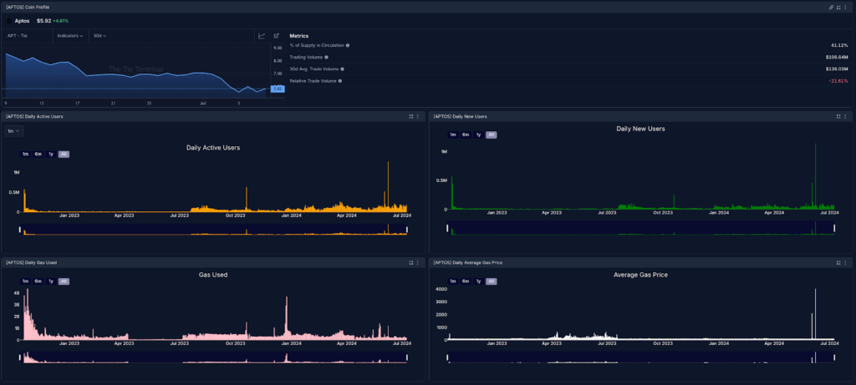The image size is (856, 385).
Task: Open the Daily Active Users widget options menu
Action: point(418,116)
